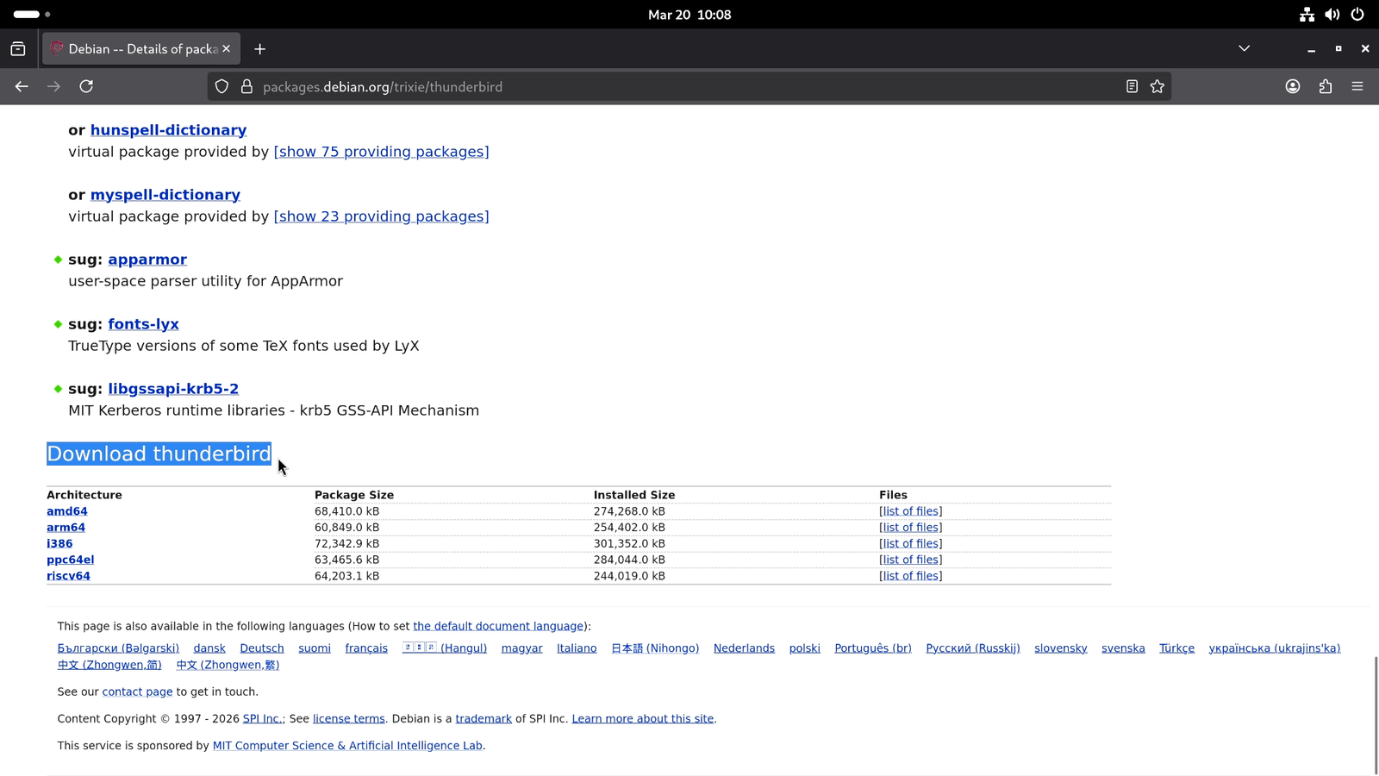Expand show 23 providing packages
This screenshot has width=1379, height=776.
pyautogui.click(x=381, y=216)
